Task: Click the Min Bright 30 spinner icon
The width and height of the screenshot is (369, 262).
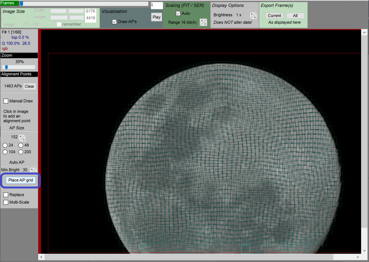Action: pos(34,170)
